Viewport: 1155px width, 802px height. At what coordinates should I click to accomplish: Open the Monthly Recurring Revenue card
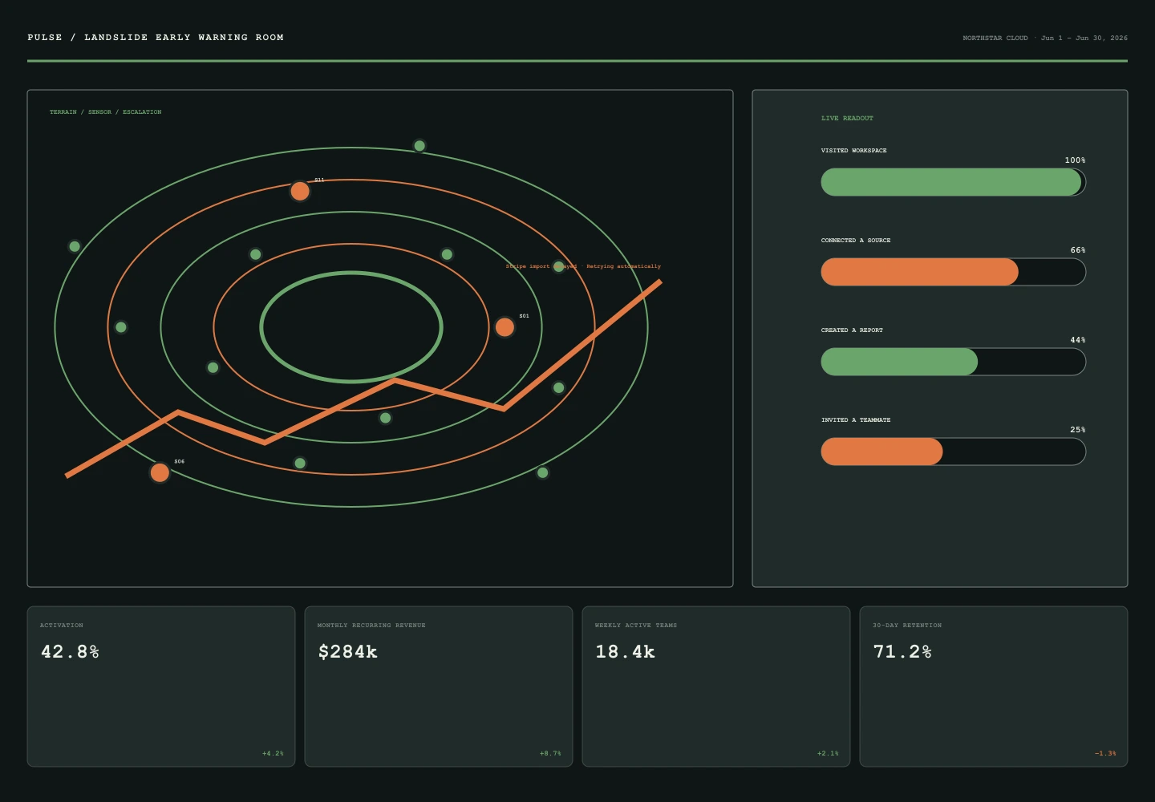coord(439,687)
